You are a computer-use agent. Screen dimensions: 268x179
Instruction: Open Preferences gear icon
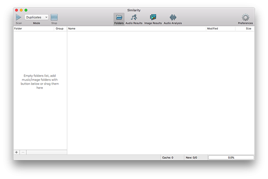click(x=245, y=17)
